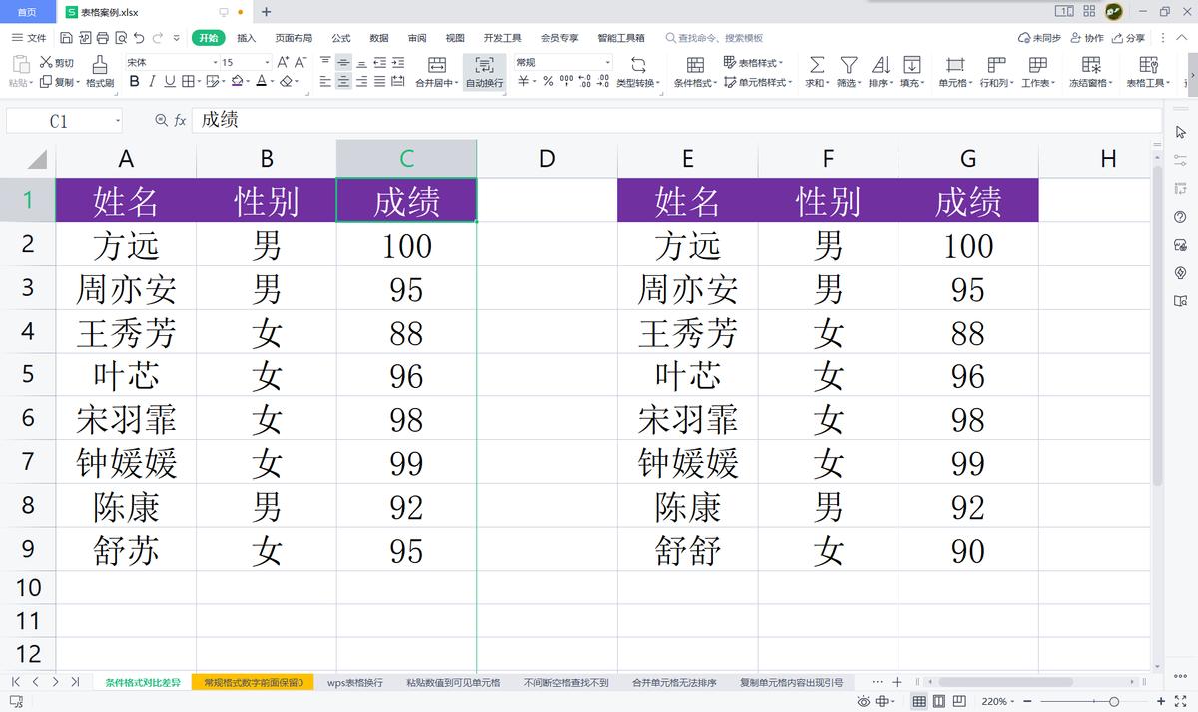Click the 表格工具 table tools icon
Viewport: 1198px width, 712px height.
1148,62
